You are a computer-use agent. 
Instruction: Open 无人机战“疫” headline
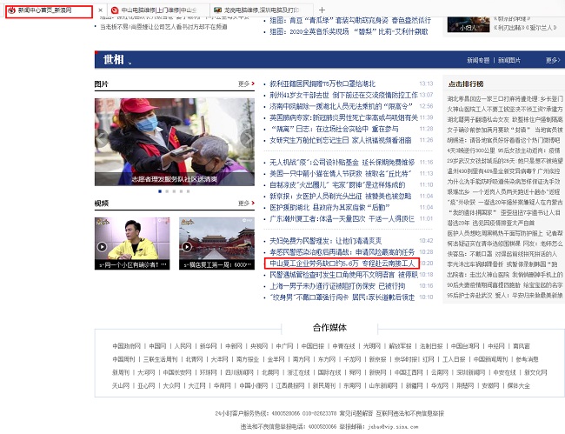(x=342, y=163)
